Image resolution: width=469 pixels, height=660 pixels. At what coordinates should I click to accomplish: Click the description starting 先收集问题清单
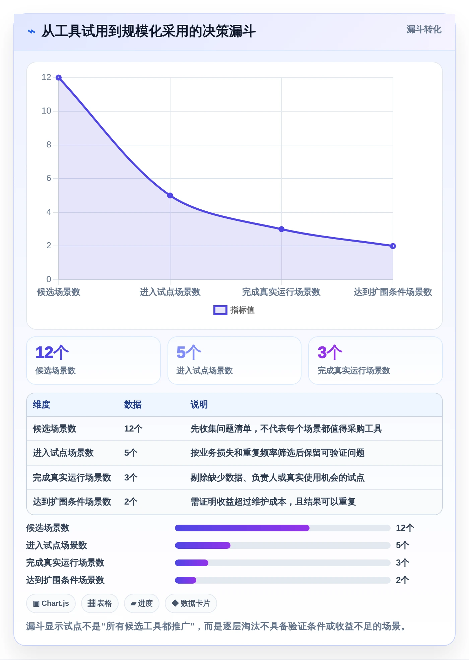(x=286, y=429)
